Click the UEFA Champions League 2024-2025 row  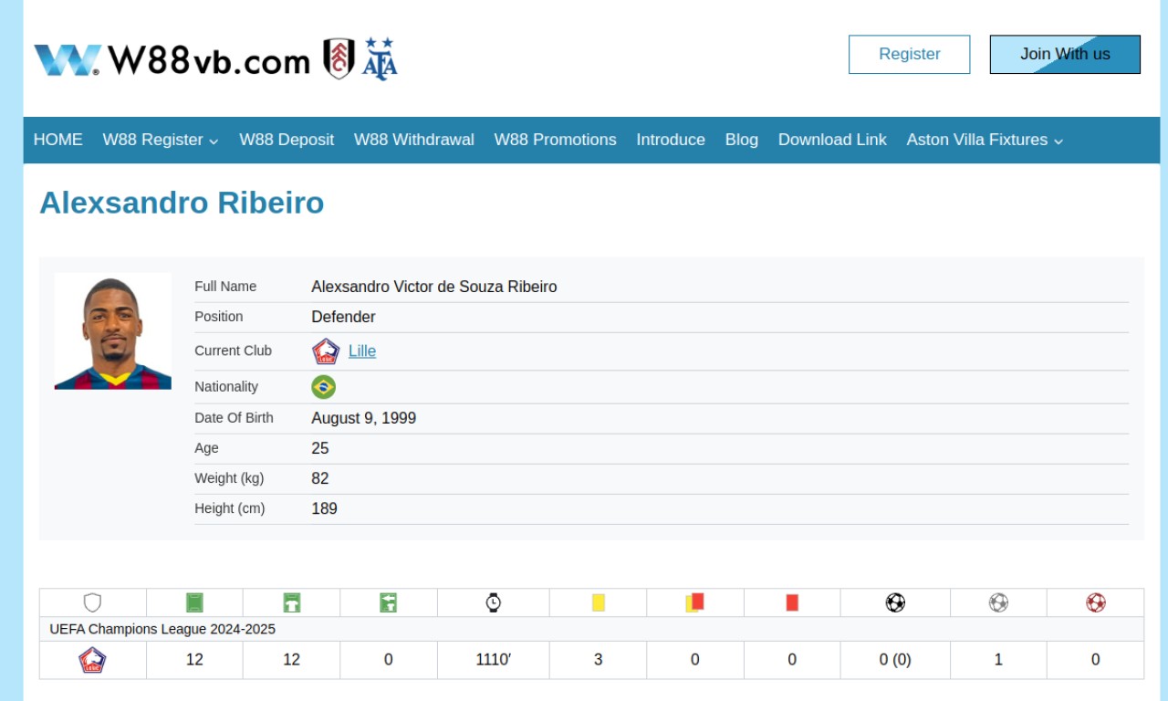(591, 629)
